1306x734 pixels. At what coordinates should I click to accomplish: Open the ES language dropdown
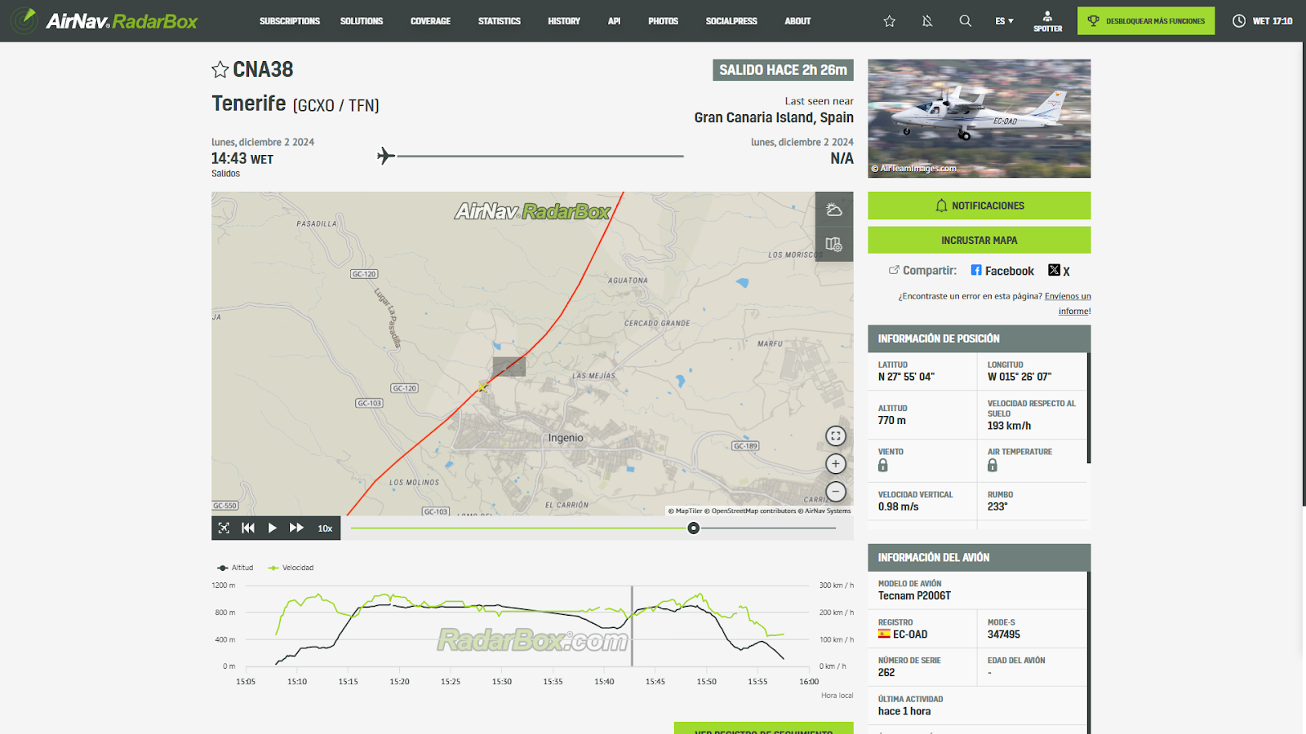click(1004, 21)
